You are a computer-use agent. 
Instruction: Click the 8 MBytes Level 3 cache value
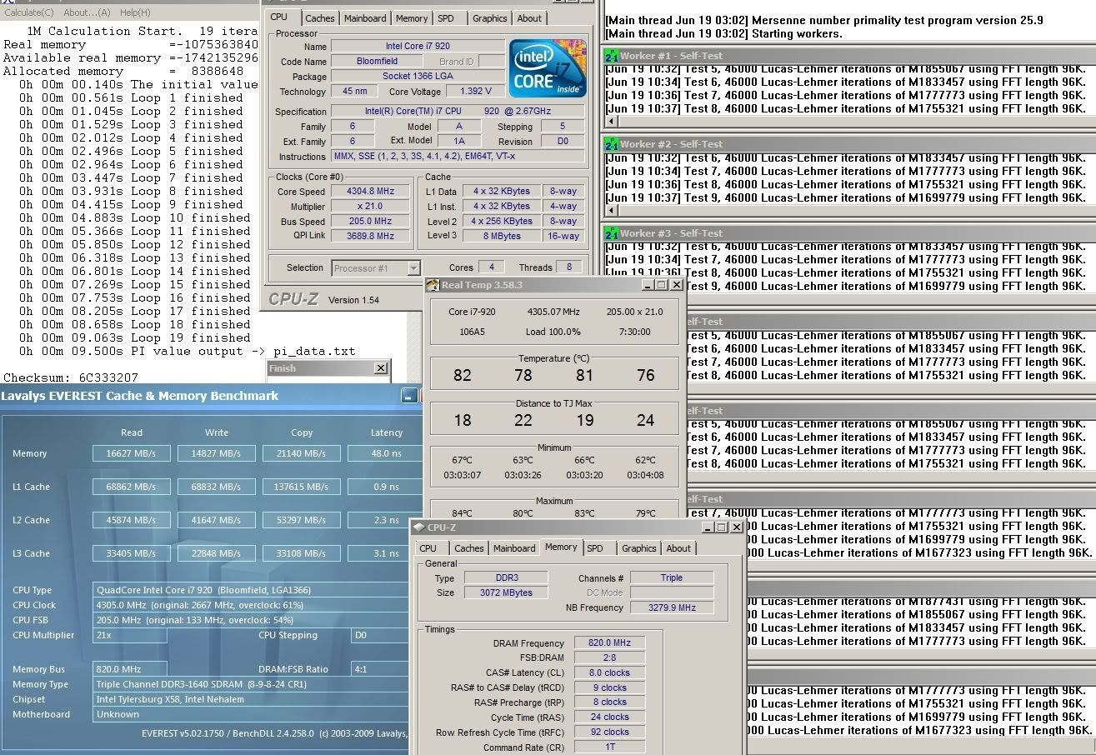click(501, 237)
